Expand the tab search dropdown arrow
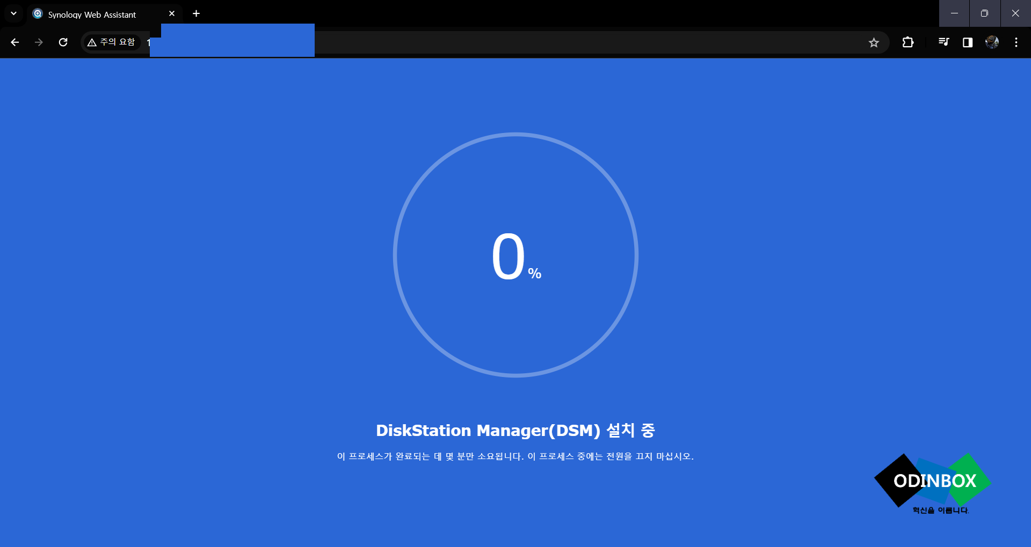 13,13
